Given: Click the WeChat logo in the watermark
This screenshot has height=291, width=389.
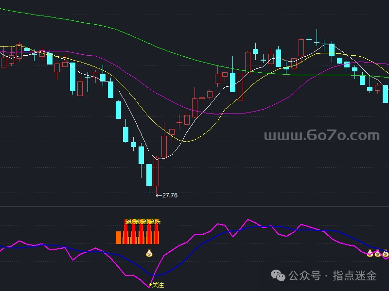Looking at the screenshot, I should point(279,275).
